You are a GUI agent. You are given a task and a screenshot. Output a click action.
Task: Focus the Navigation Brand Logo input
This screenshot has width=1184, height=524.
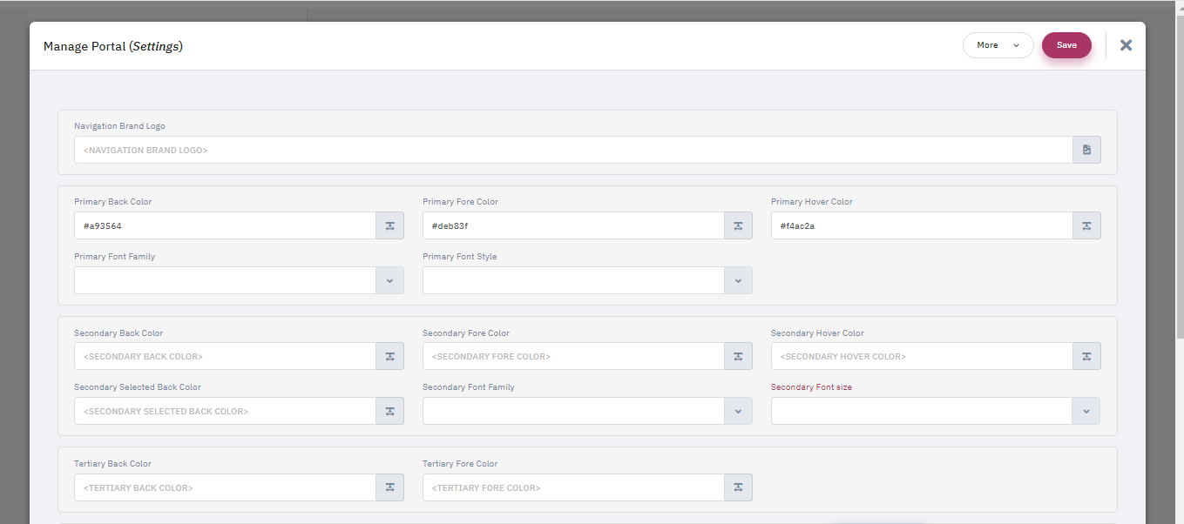coord(573,150)
